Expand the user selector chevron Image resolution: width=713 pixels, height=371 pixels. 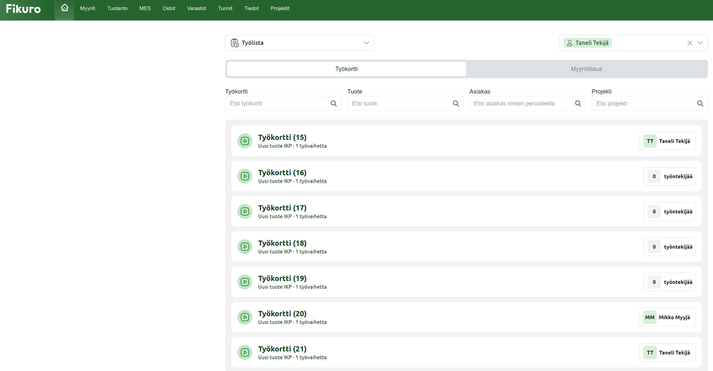(x=701, y=43)
